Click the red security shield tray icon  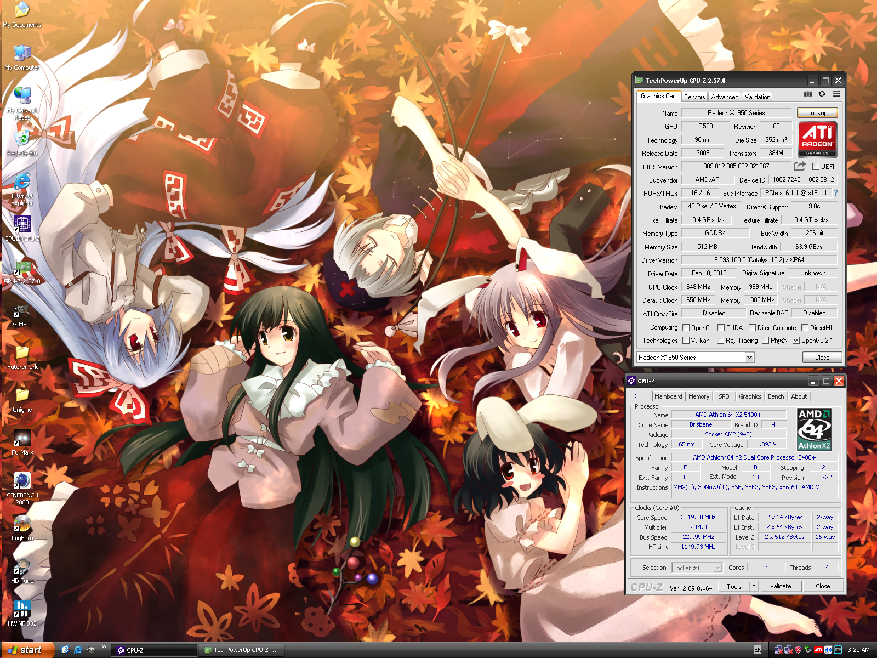pyautogui.click(x=799, y=650)
